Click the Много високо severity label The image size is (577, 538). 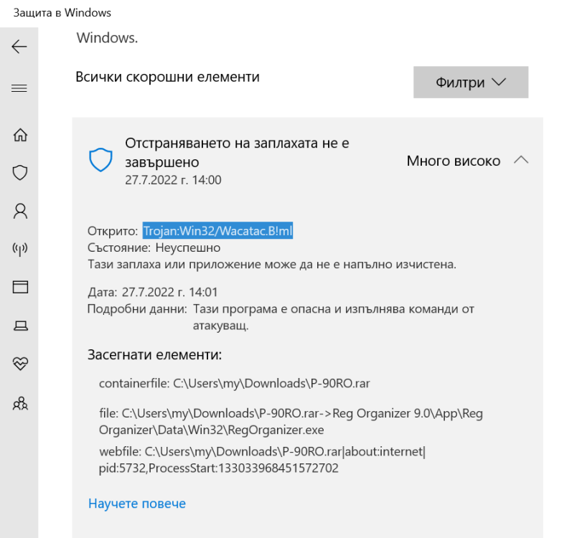click(454, 161)
